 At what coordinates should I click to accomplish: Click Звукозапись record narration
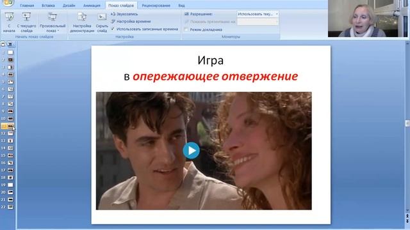point(124,14)
